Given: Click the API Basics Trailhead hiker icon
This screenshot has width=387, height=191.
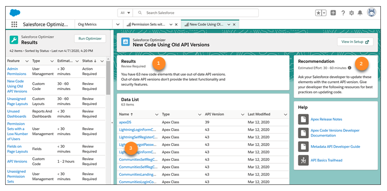Looking at the screenshot, I should [303, 160].
